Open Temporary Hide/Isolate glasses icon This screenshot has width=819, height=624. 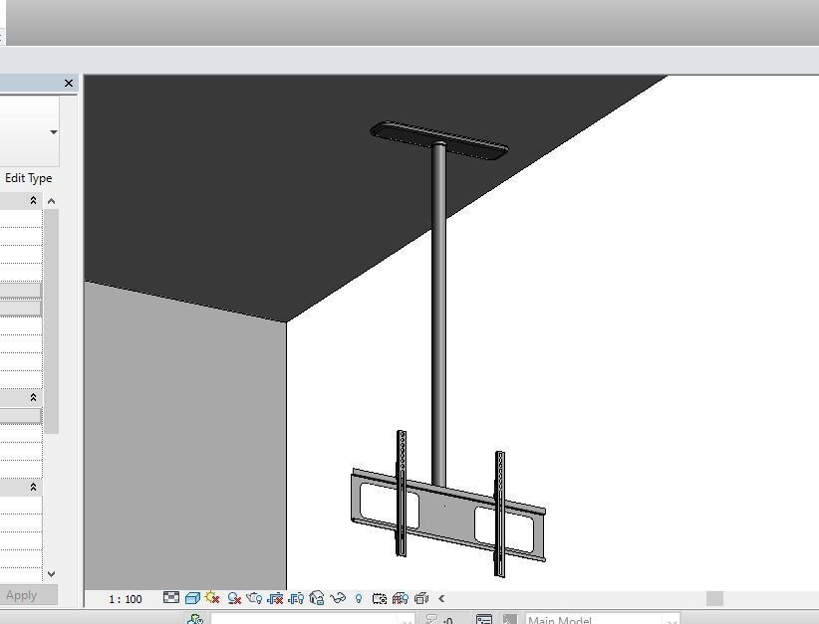point(336,598)
